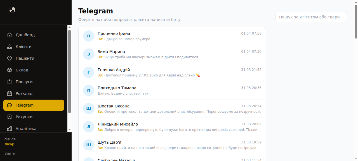
Task: Open Рахунки in the sidebar
Action: tap(34, 117)
